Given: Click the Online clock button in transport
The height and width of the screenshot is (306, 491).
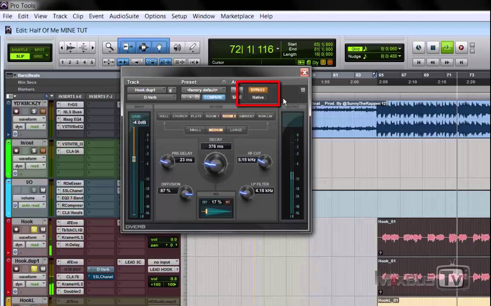Looking at the screenshot, I should [419, 48].
